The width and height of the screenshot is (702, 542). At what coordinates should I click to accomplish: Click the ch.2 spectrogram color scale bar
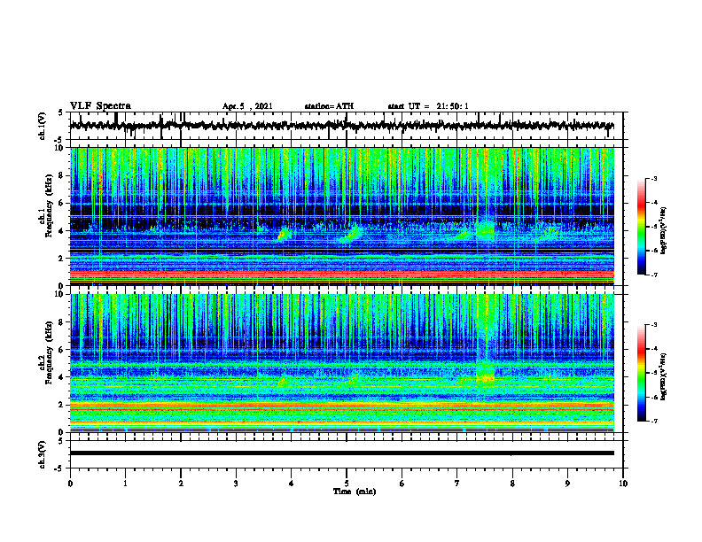pos(642,373)
